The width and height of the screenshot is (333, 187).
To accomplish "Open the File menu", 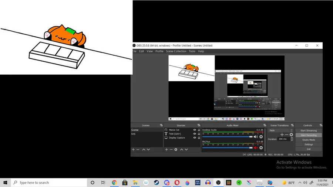I will coord(134,51).
